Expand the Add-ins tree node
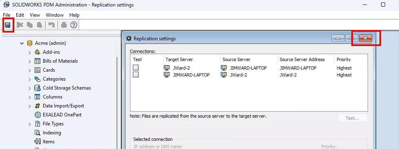The width and height of the screenshot is (399, 149). coord(29,53)
